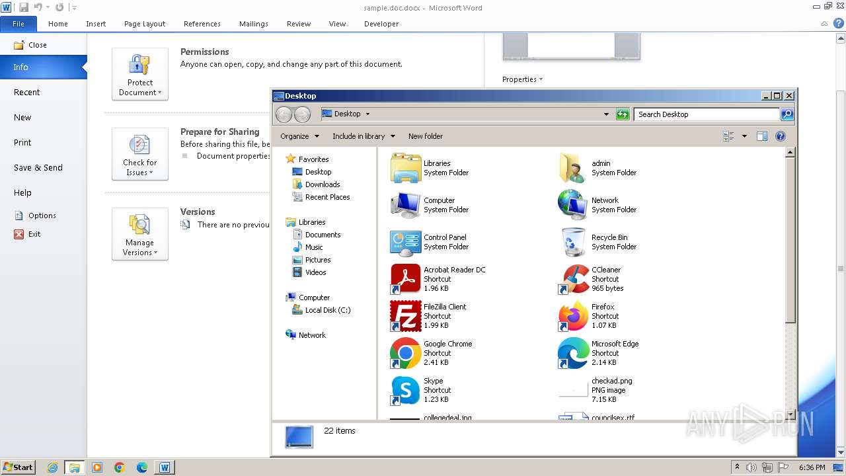Open the Mailings tab
This screenshot has height=476, width=846.
(254, 24)
